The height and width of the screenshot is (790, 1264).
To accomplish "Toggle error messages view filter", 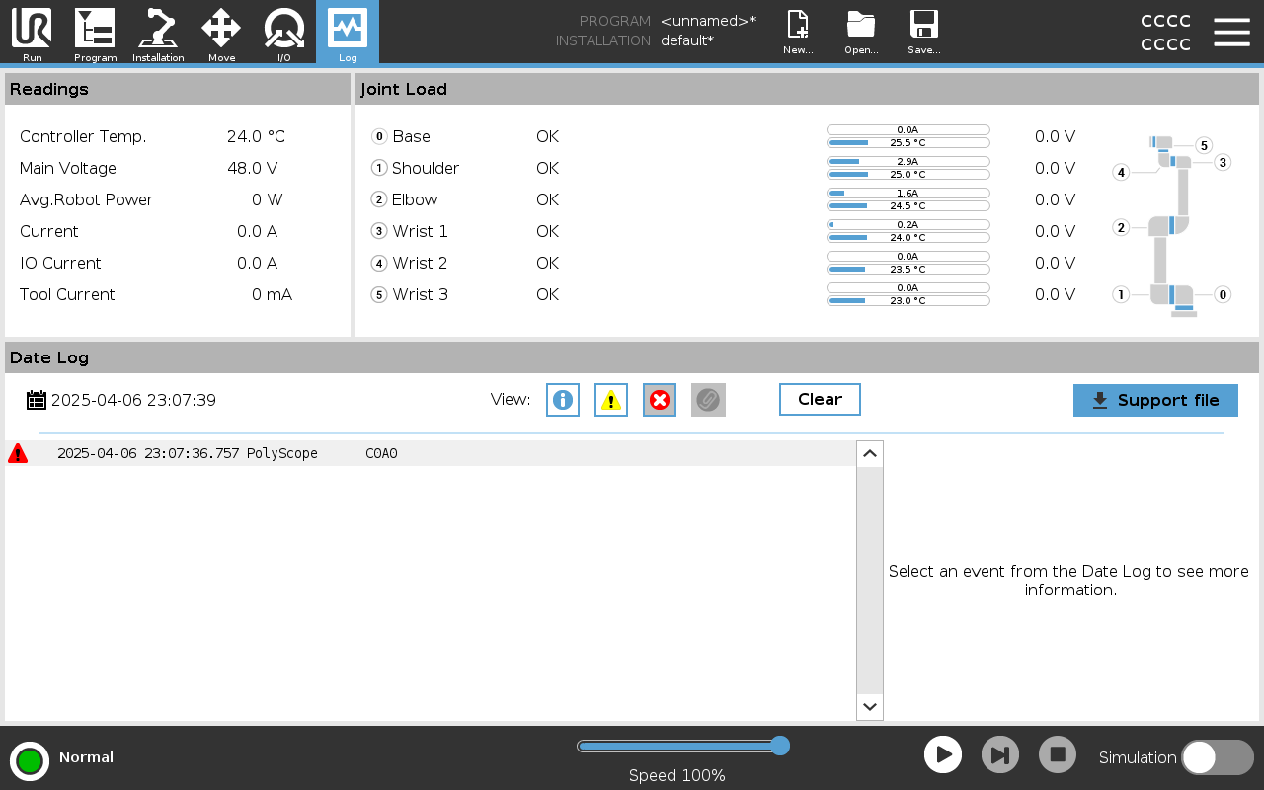I will click(x=660, y=400).
